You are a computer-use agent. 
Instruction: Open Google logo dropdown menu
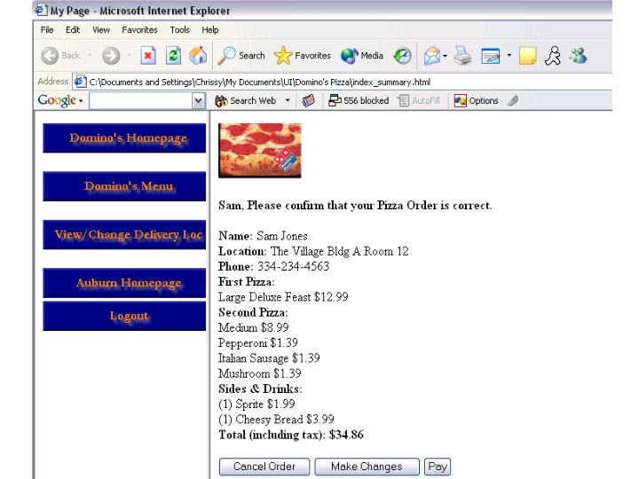(x=60, y=100)
